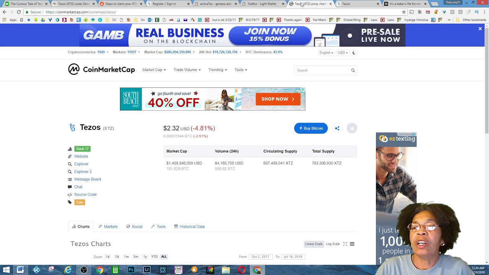This screenshot has width=489, height=275.
Task: Switch to the Tools tab below the stats
Action: (x=158, y=226)
